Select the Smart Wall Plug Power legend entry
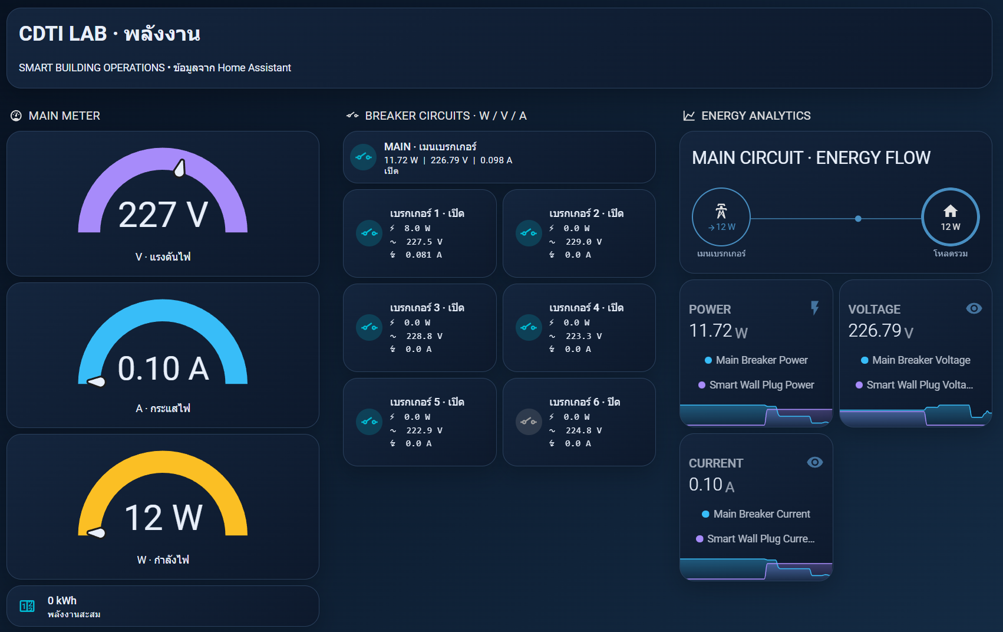Viewport: 1003px width, 632px height. [x=756, y=385]
